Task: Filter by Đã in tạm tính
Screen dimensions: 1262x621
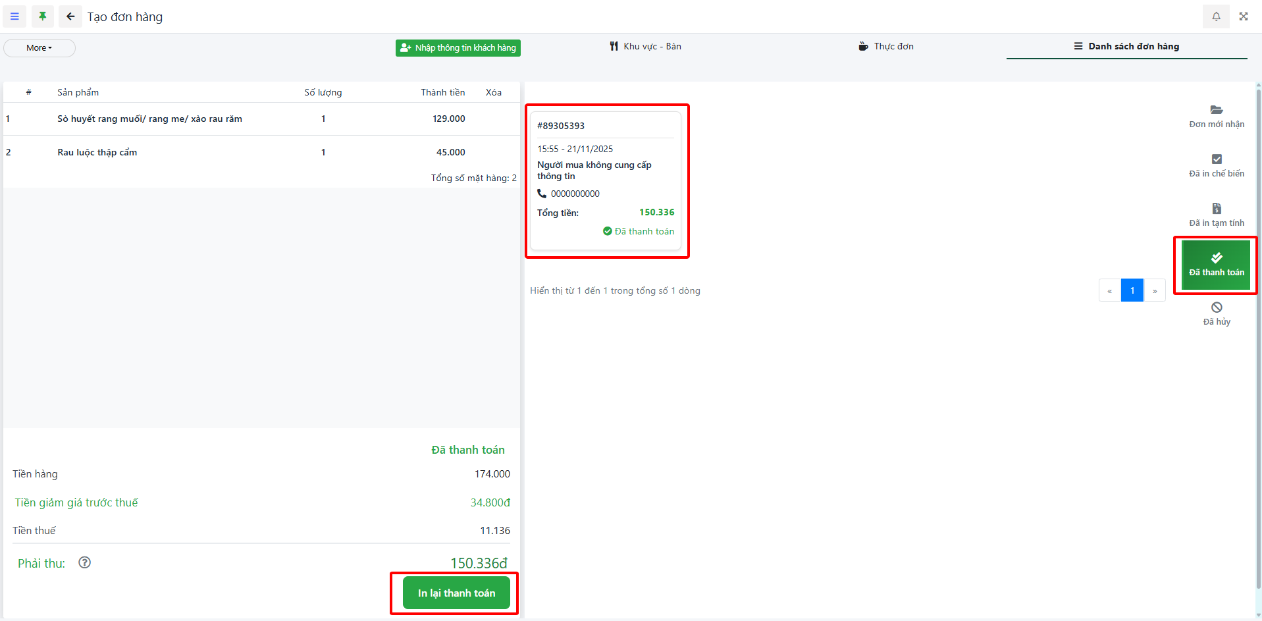Action: 1216,215
